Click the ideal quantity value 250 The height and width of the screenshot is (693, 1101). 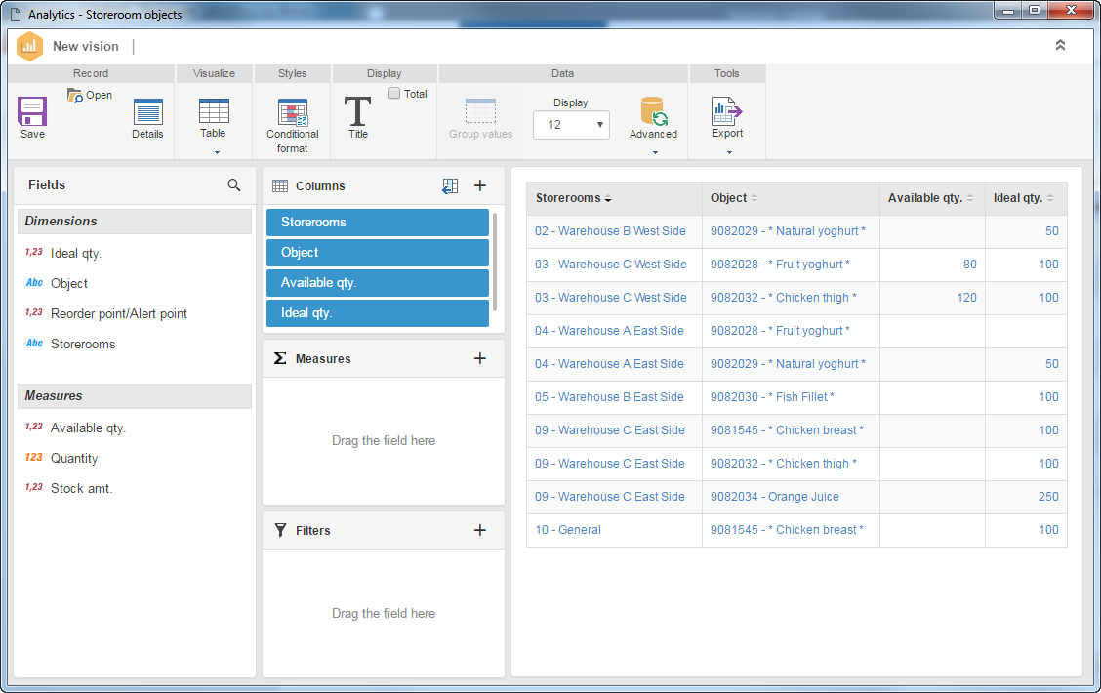click(x=1048, y=497)
